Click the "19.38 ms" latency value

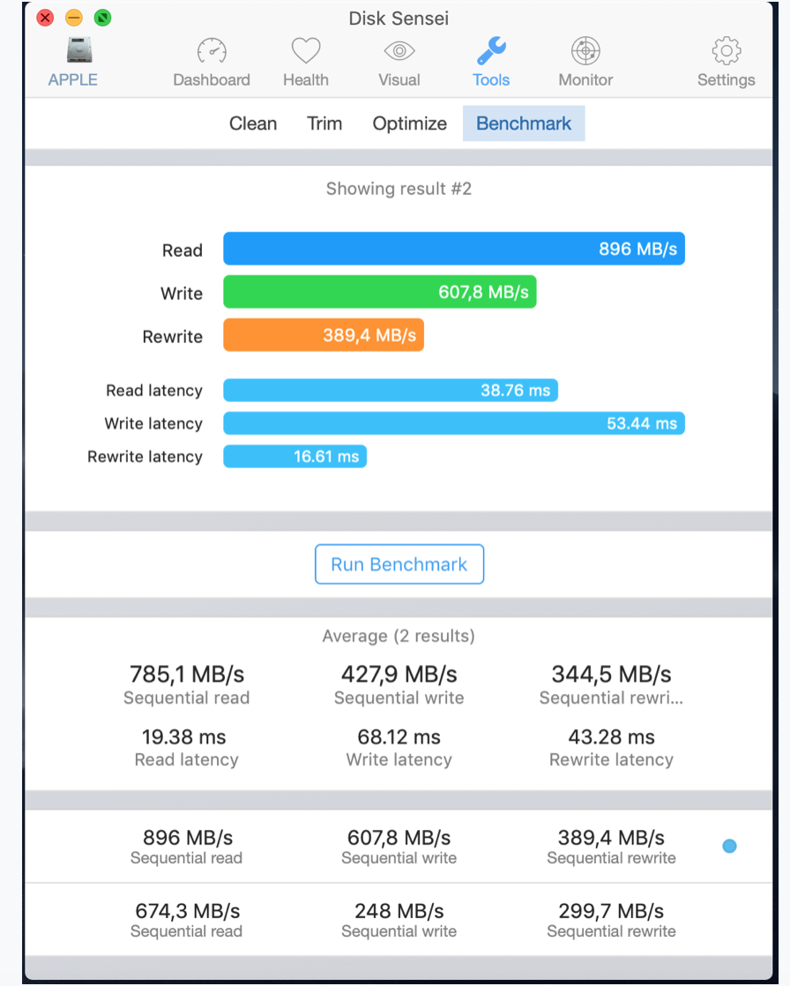[184, 736]
